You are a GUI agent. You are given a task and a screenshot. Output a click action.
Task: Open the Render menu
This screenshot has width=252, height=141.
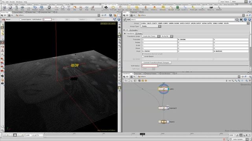tap(12, 2)
